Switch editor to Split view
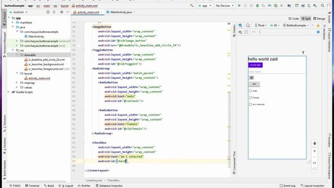Image resolution: width=334 pixels, height=188 pixels. [306, 19]
